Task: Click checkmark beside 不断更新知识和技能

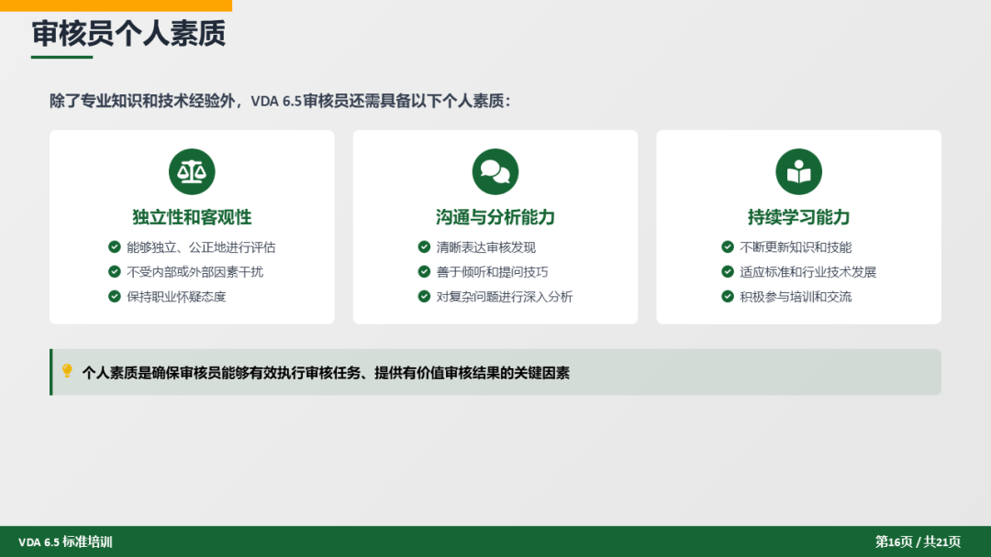Action: click(728, 247)
